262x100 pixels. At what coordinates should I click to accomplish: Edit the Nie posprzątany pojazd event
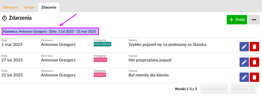click(244, 62)
